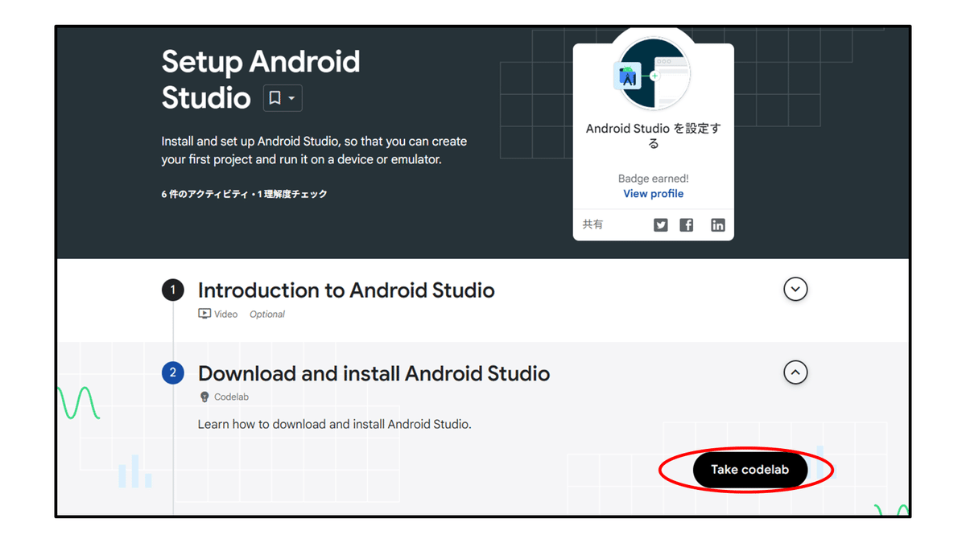Expand the Introduction to Android Studio section
966x543 pixels.
(x=795, y=289)
